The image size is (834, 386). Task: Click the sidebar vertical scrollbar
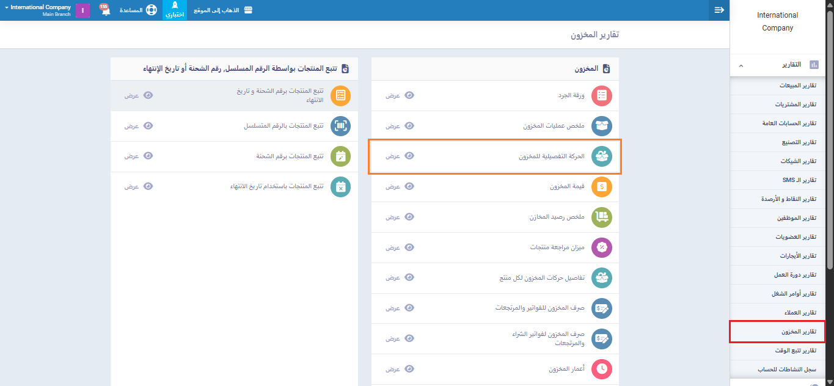click(x=829, y=140)
